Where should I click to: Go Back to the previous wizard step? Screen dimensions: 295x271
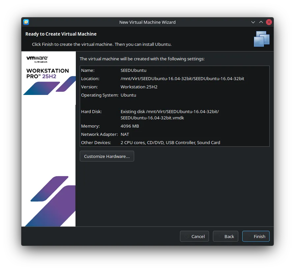coord(225,236)
